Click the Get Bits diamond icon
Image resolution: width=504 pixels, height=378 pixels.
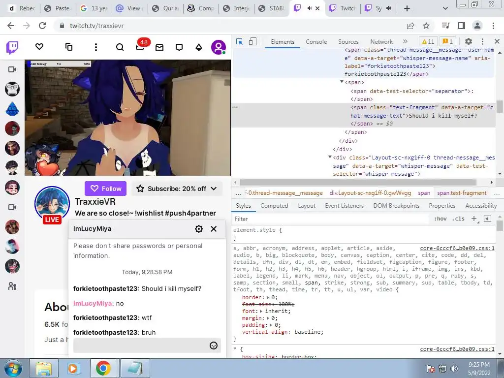tap(199, 47)
